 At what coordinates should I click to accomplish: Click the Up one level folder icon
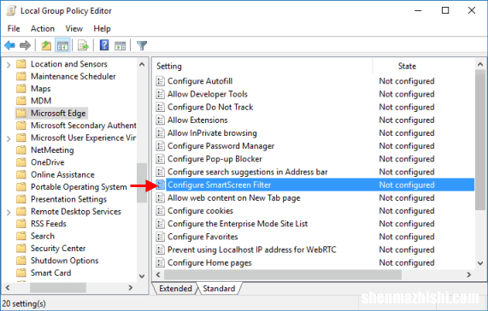click(x=46, y=46)
